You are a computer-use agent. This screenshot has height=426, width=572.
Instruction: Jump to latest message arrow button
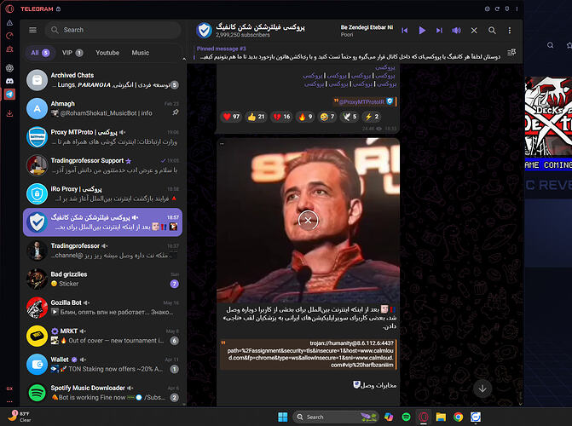click(x=482, y=389)
